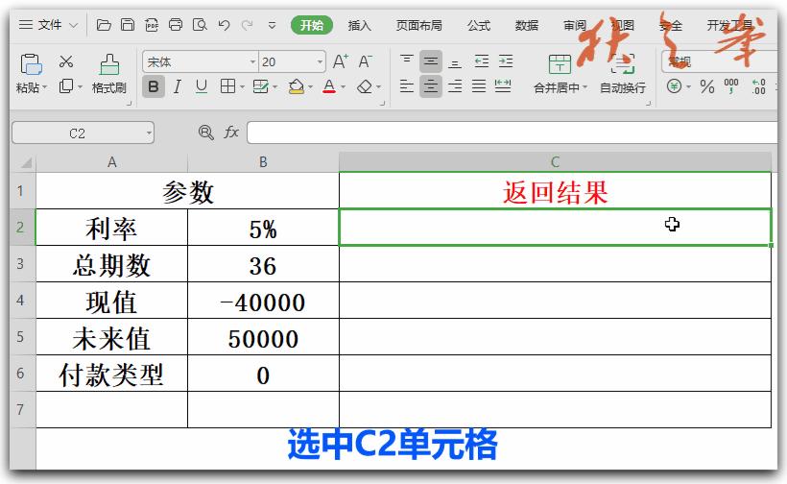The height and width of the screenshot is (484, 787).
Task: Increase decimal places icon
Action: [758, 86]
